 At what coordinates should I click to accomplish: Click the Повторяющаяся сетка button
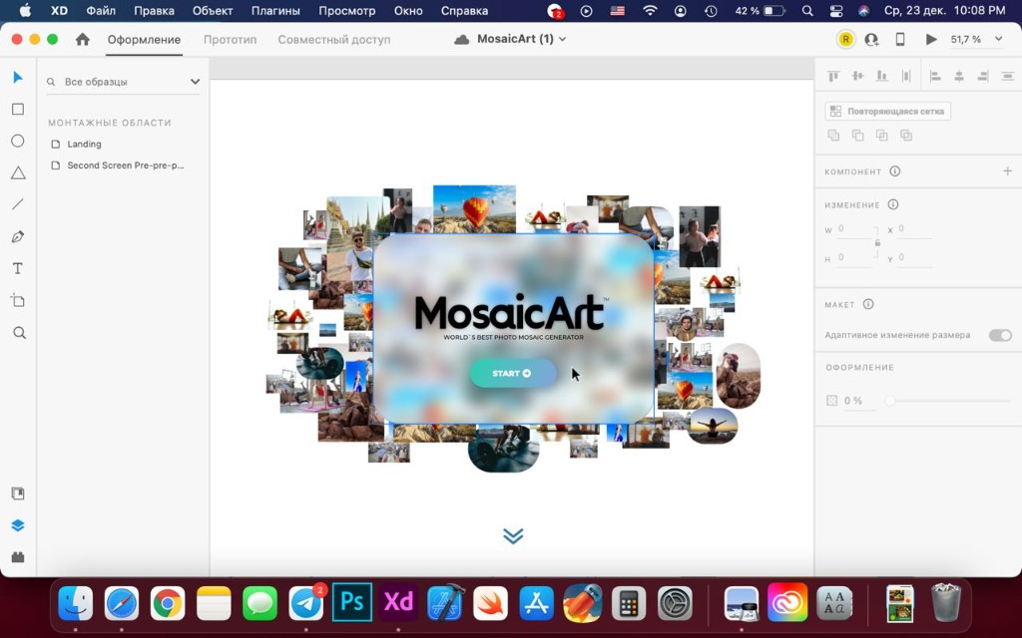point(887,112)
